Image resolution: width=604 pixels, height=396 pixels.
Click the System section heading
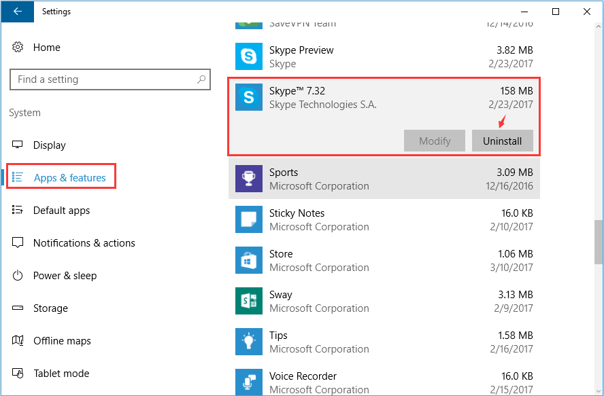[24, 113]
